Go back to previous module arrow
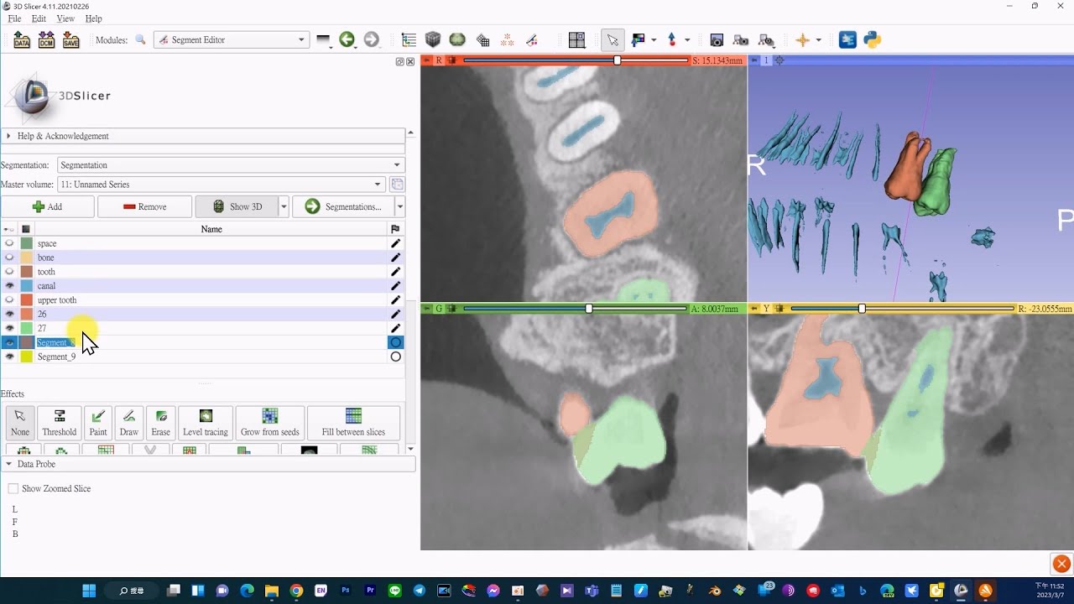The width and height of the screenshot is (1074, 604). pos(347,39)
